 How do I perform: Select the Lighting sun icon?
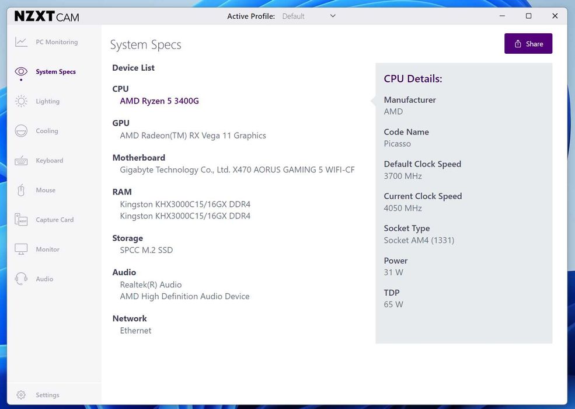tap(21, 101)
